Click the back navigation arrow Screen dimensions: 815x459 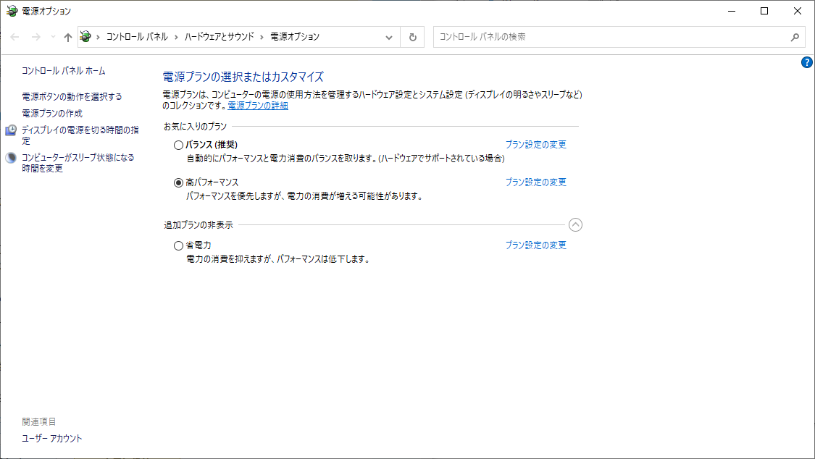click(14, 37)
